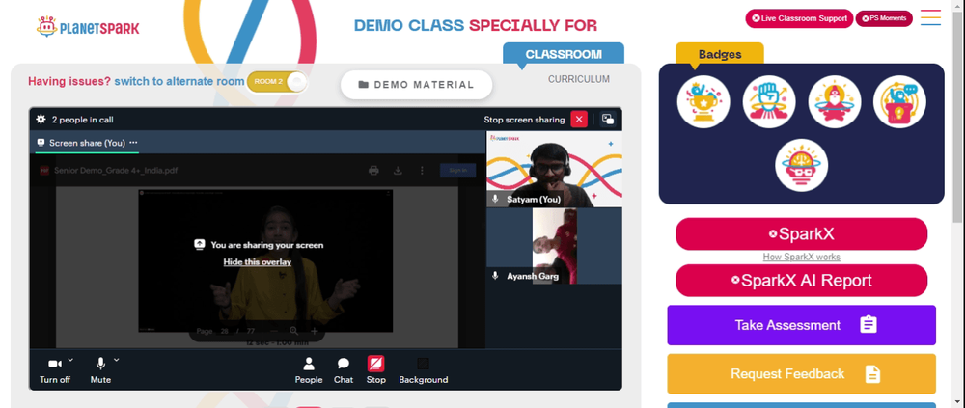Screen dimensions: 965x408
Task: Click the shared PDF print icon
Action: (373, 171)
